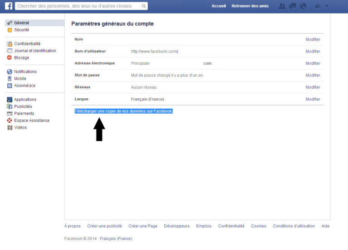
Task: Open the messages icon in top bar
Action: [293, 6]
